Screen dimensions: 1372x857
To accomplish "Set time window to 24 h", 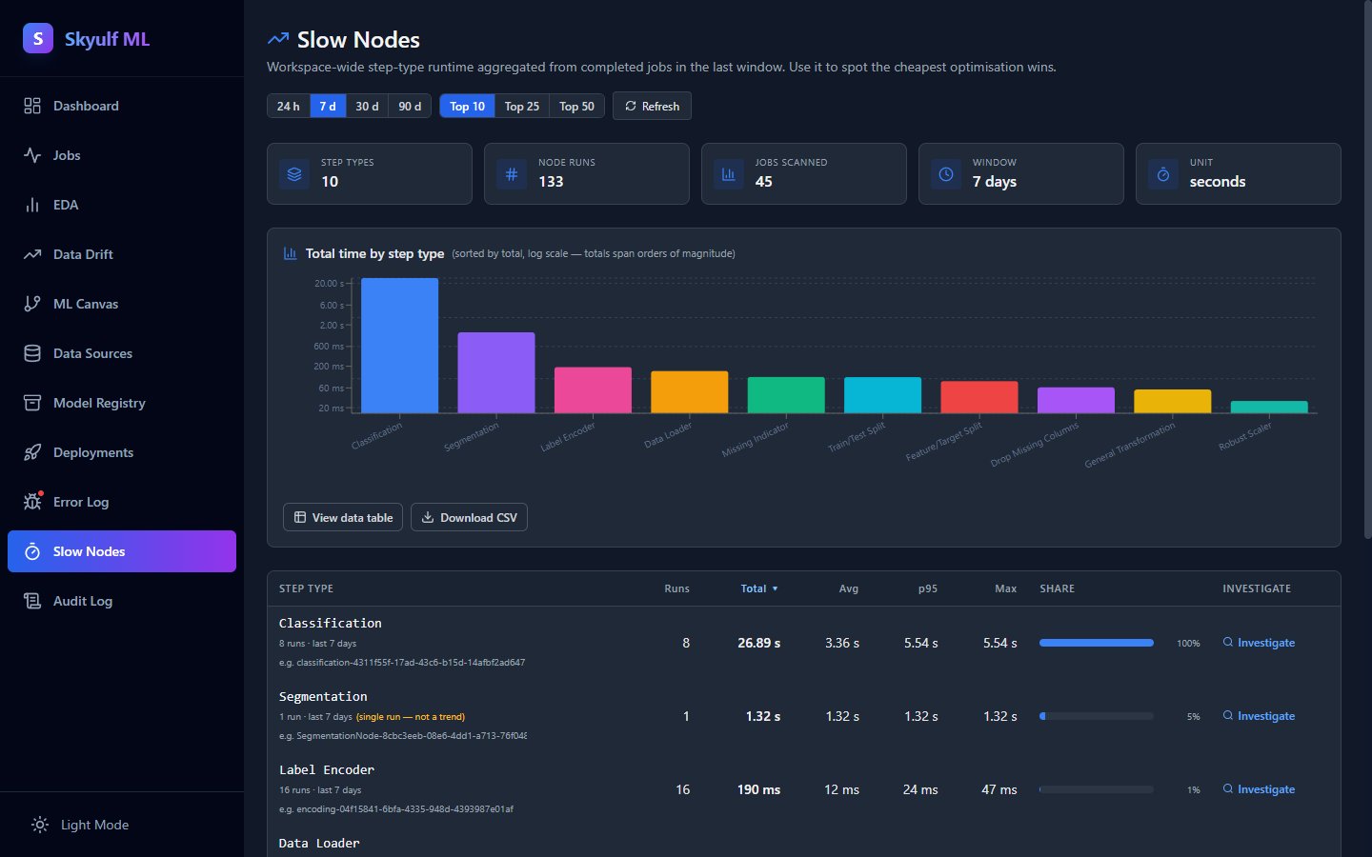I will coord(289,106).
